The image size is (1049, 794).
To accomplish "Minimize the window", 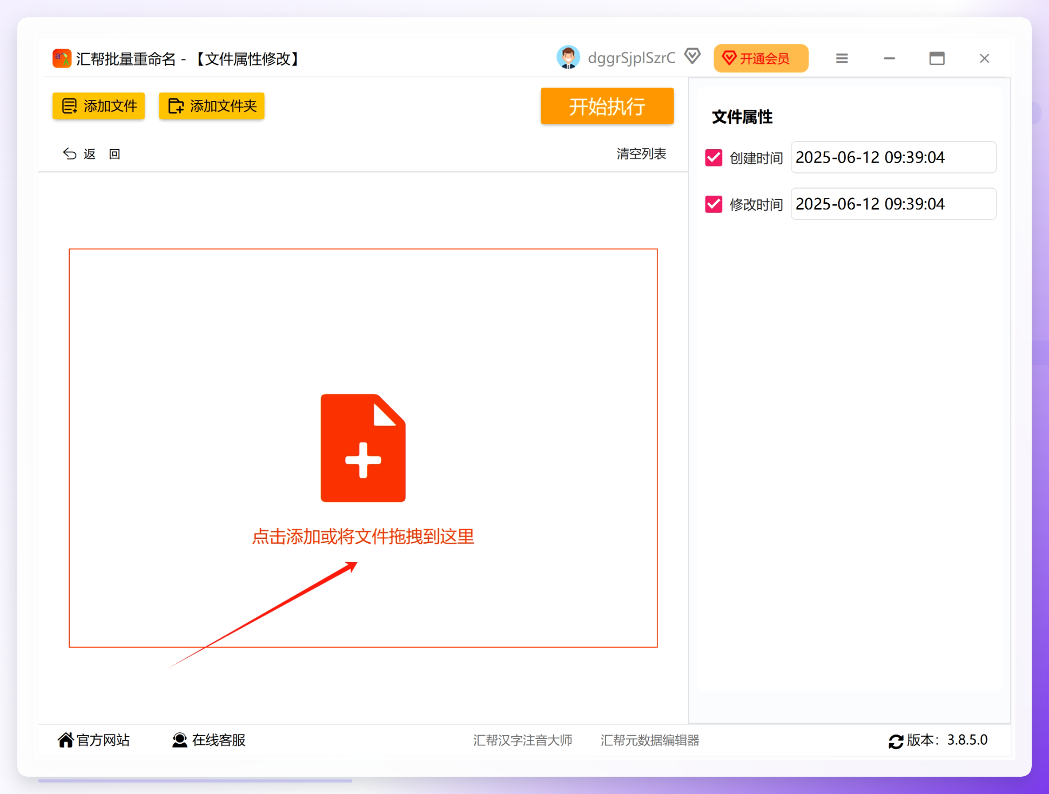I will (889, 58).
